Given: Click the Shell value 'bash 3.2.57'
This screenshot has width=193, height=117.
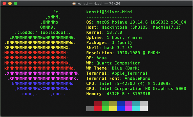Looking at the screenshot, I should coord(118,48).
